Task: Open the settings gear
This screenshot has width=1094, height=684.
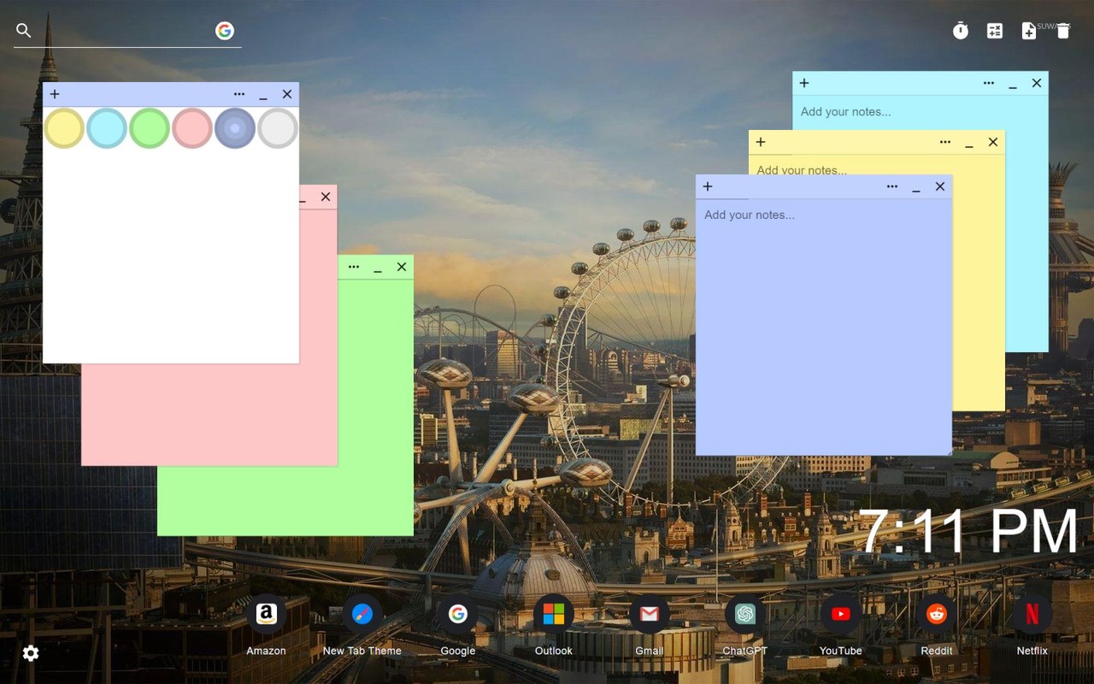Action: (x=31, y=653)
